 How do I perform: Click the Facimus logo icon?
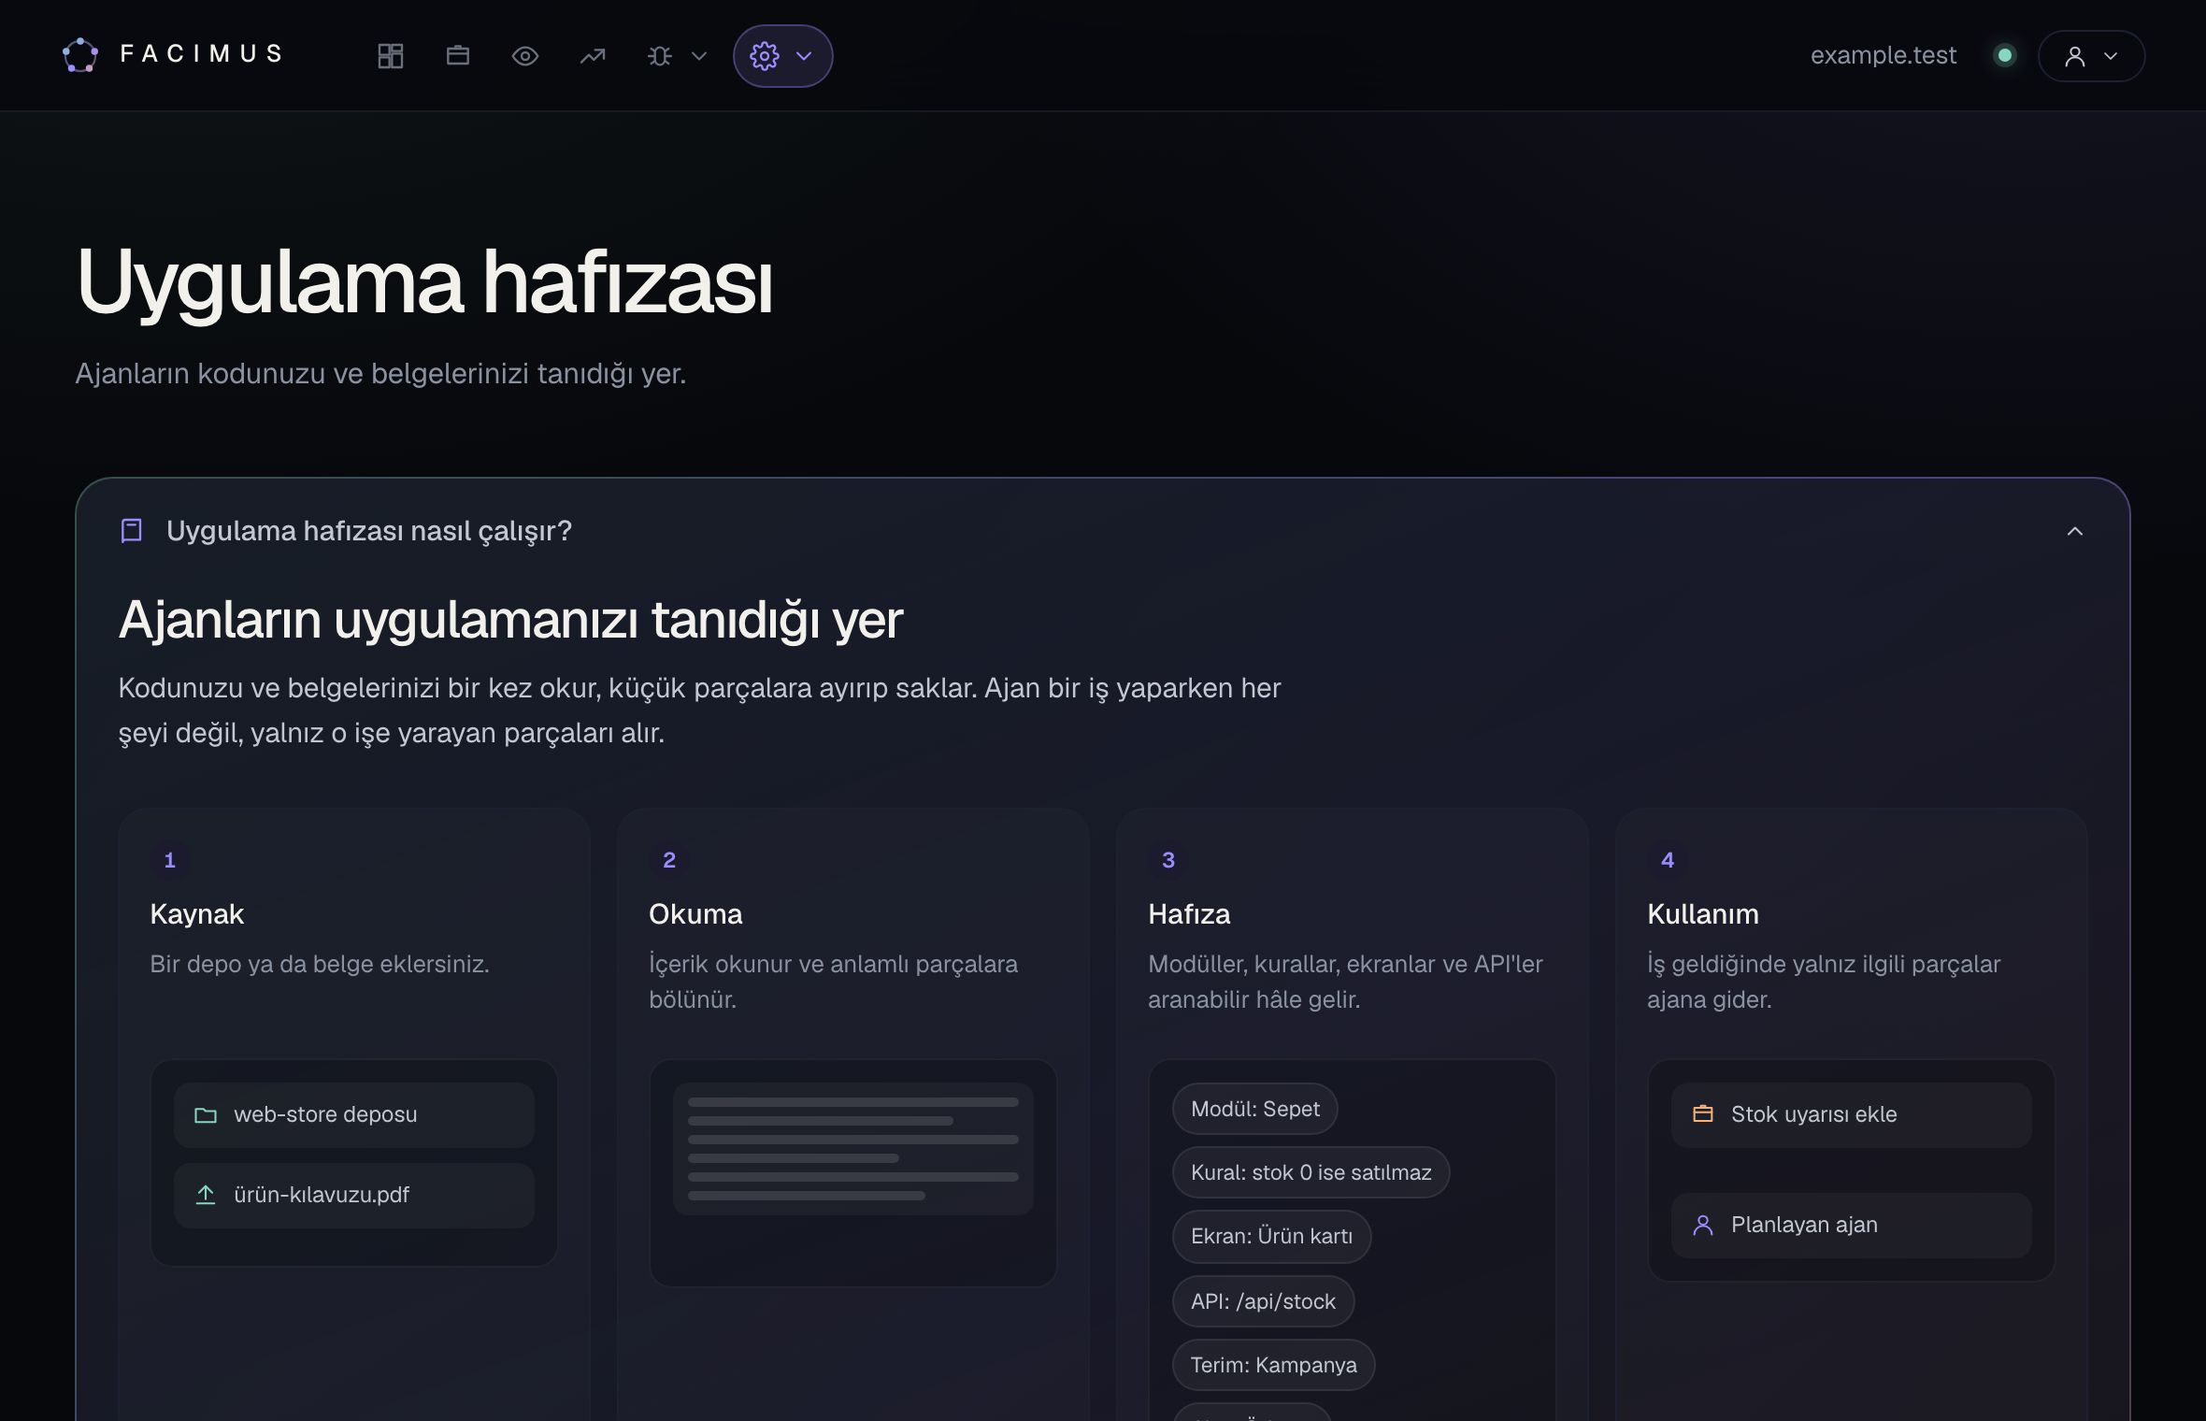pyautogui.click(x=80, y=55)
